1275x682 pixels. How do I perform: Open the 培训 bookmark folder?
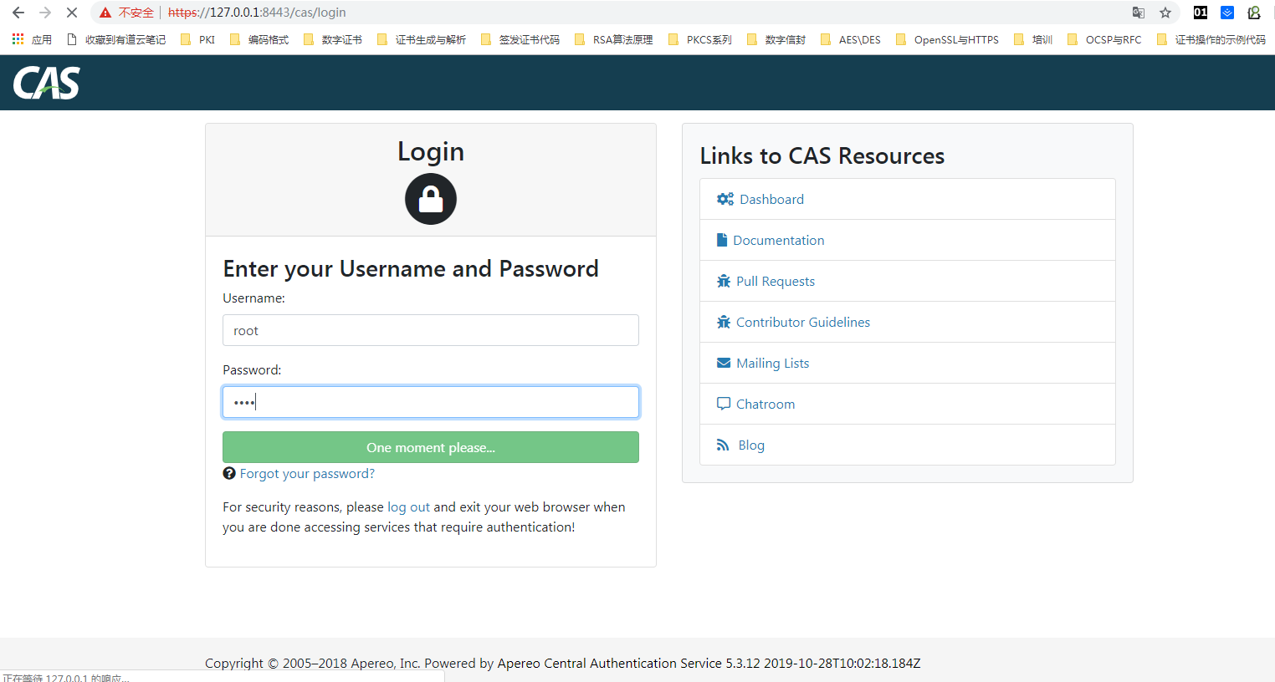(1033, 39)
